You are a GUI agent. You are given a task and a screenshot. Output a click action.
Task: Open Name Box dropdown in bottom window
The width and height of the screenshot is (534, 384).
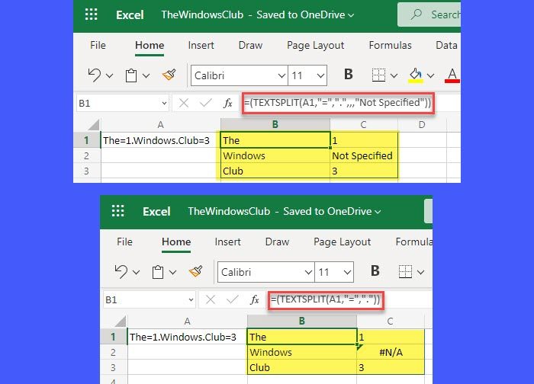(191, 299)
